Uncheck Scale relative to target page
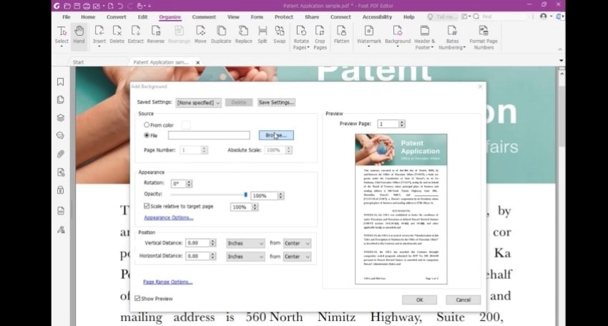608x326 pixels. [147, 206]
